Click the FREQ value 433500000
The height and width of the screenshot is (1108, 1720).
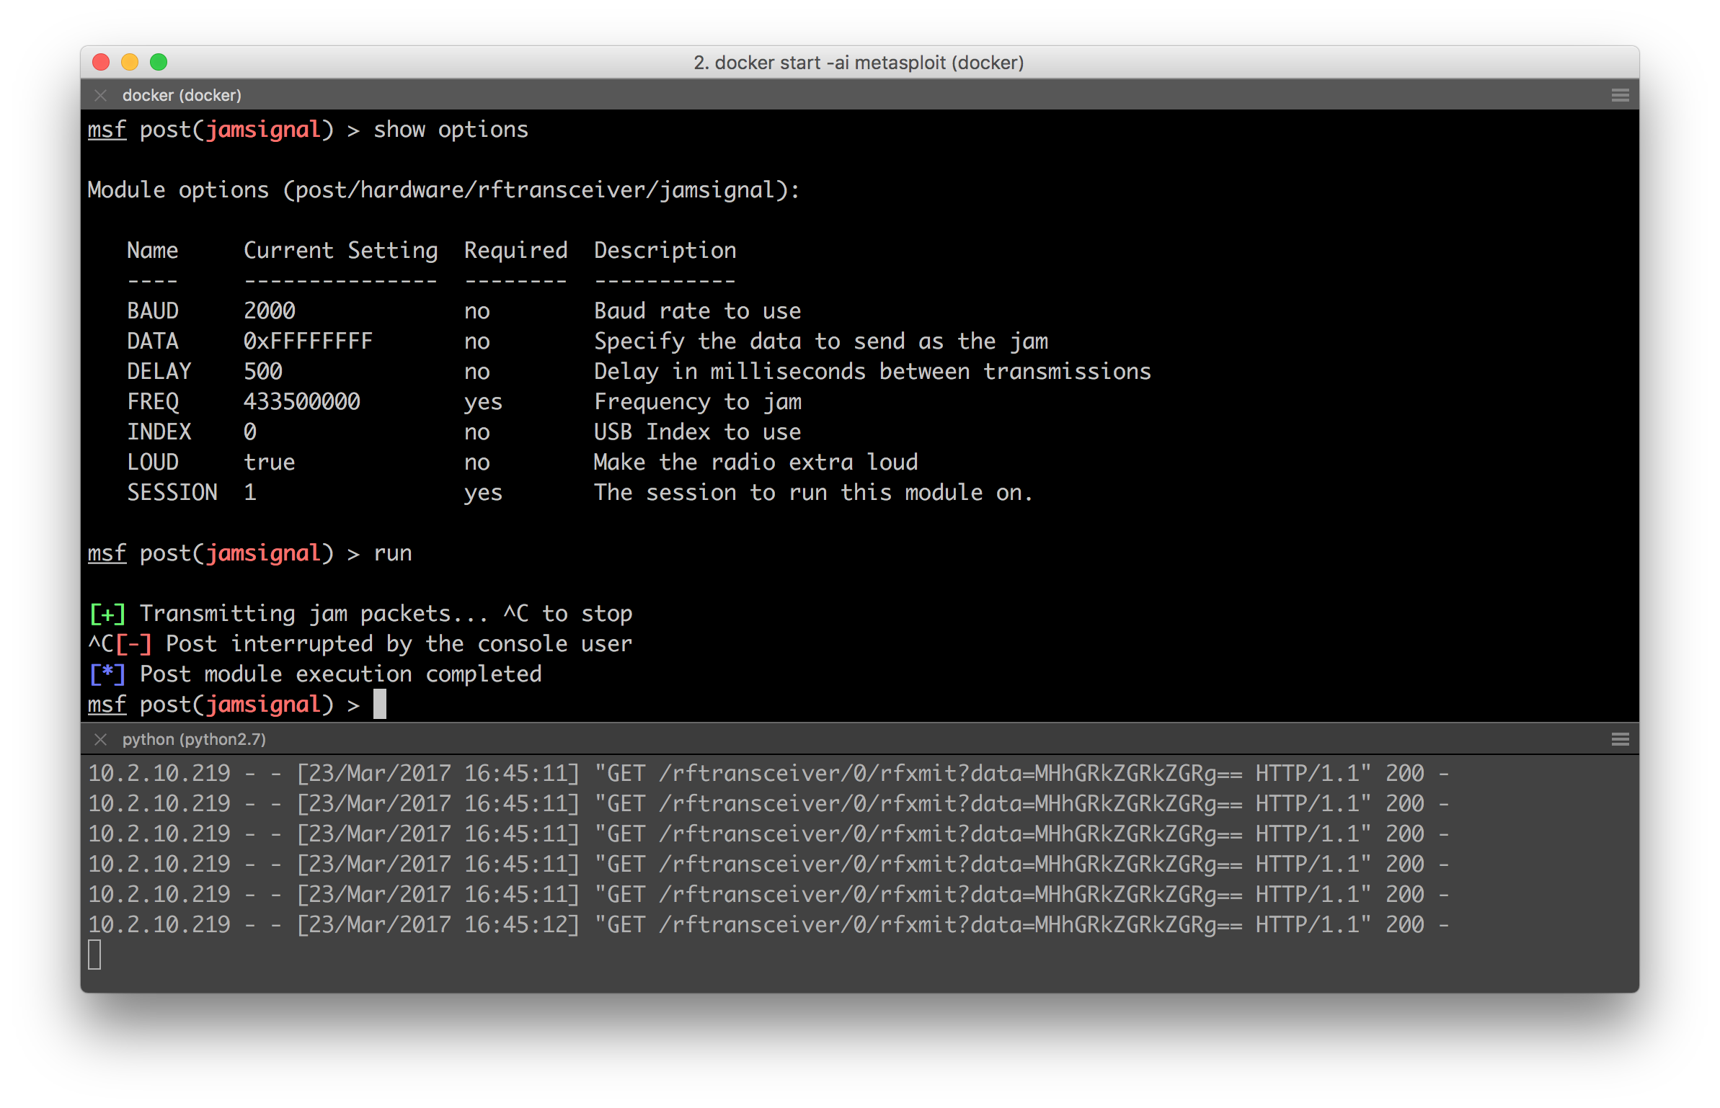[301, 401]
